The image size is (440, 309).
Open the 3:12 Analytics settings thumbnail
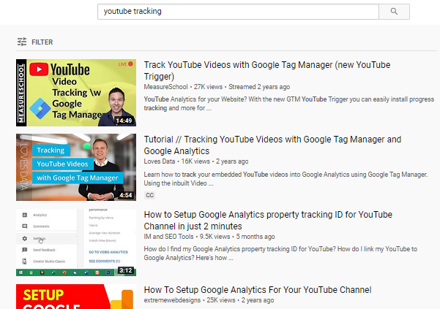pyautogui.click(x=76, y=243)
